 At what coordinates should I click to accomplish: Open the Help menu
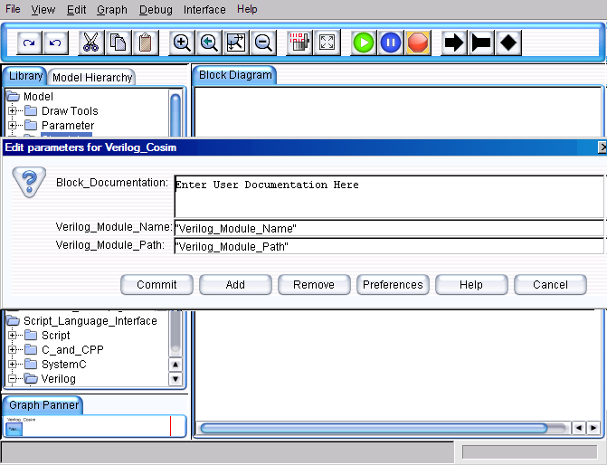pyautogui.click(x=247, y=9)
